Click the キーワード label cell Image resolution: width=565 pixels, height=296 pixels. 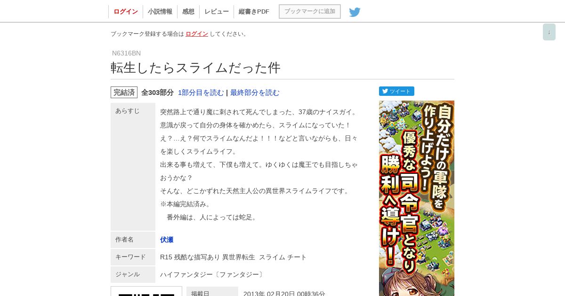pyautogui.click(x=133, y=257)
